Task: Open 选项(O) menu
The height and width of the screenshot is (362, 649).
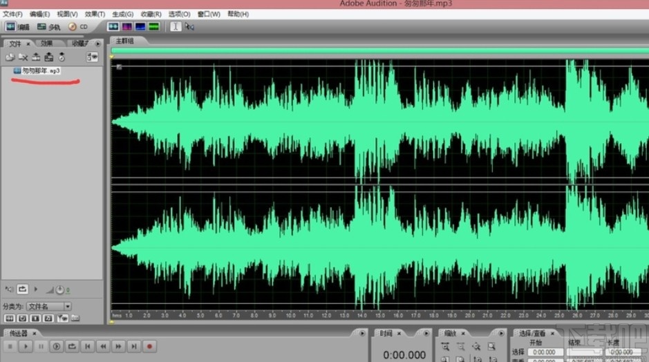Action: point(179,14)
